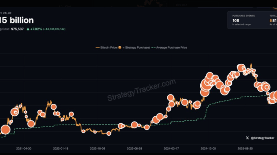Click the 2021-04-30 date axis label
Image resolution: width=277 pixels, height=155 pixels.
click(24, 148)
